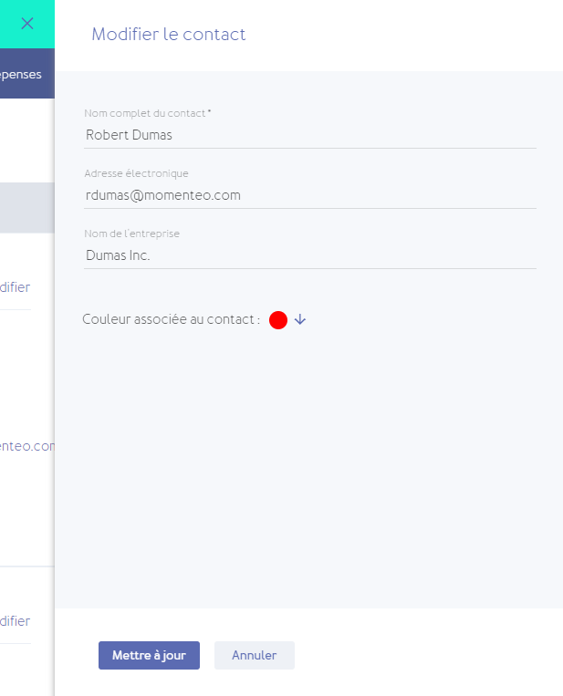Click the red contact color circle
The height and width of the screenshot is (696, 563).
278,320
